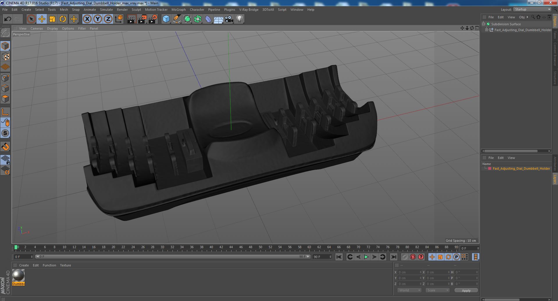Screen dimensions: 558x301
Task: Toggle Record Active Objects keyframe
Action: click(x=405, y=257)
